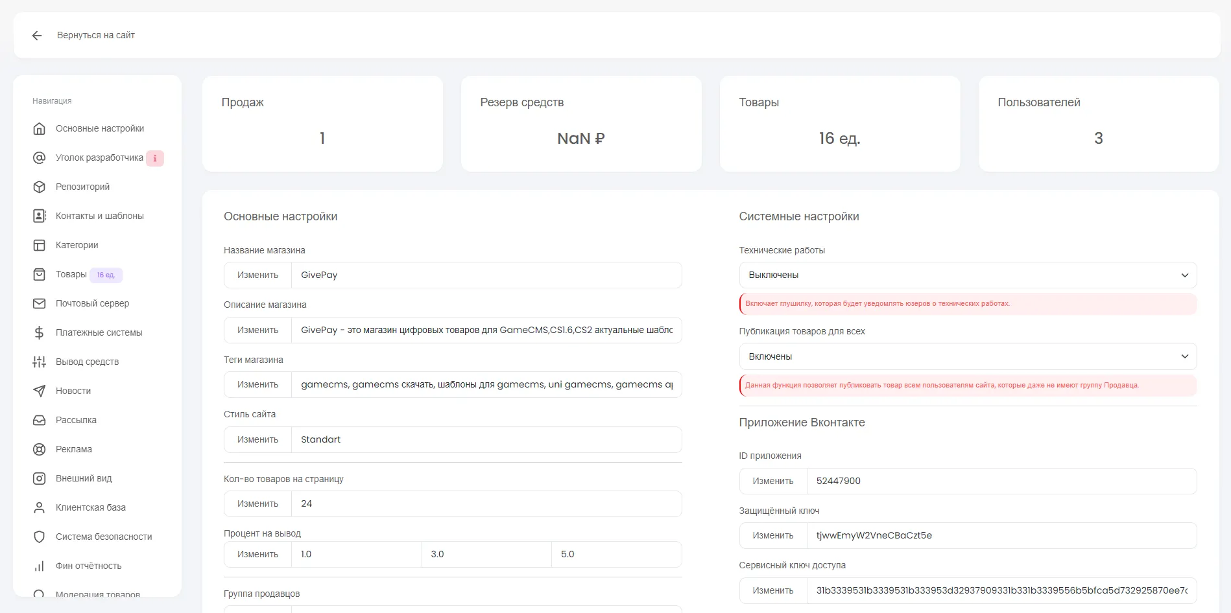Image resolution: width=1231 pixels, height=613 pixels.
Task: Click the info badge beside Уголок разработчика
Action: click(155, 158)
